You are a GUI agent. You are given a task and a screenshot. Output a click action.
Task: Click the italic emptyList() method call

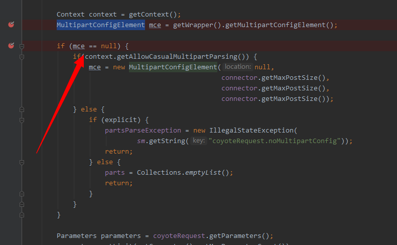[x=207, y=173]
